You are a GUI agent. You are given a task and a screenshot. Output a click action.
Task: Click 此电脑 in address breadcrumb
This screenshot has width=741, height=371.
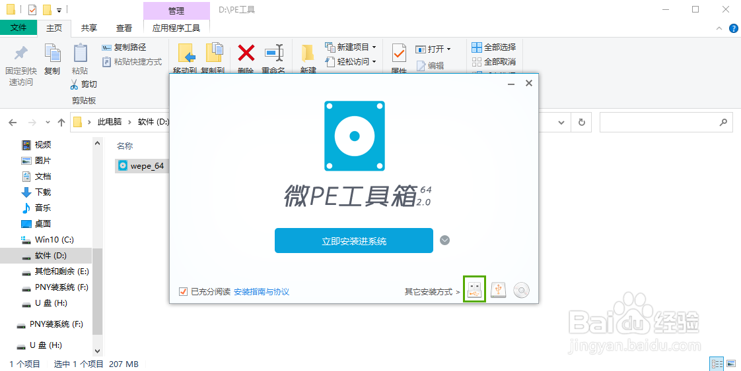tap(110, 122)
